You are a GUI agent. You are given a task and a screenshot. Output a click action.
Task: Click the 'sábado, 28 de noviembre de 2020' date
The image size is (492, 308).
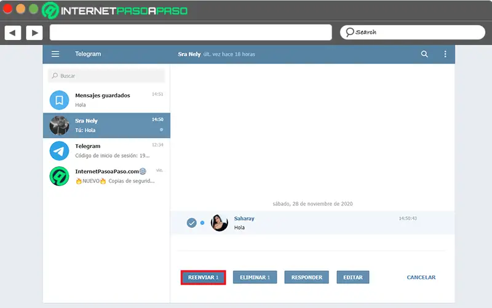click(312, 204)
